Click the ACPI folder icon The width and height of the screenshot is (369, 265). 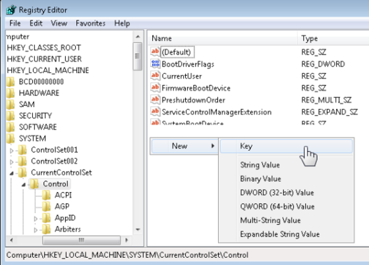46,195
